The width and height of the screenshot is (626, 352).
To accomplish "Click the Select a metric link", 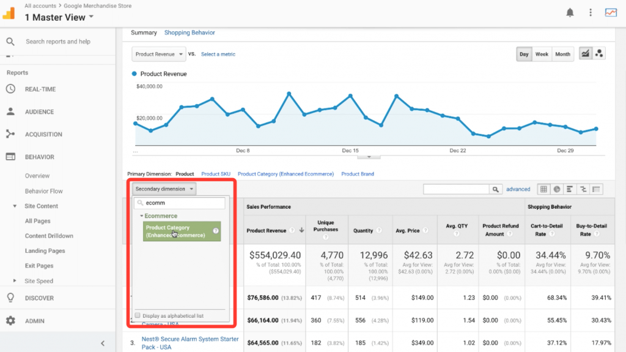I will (218, 54).
